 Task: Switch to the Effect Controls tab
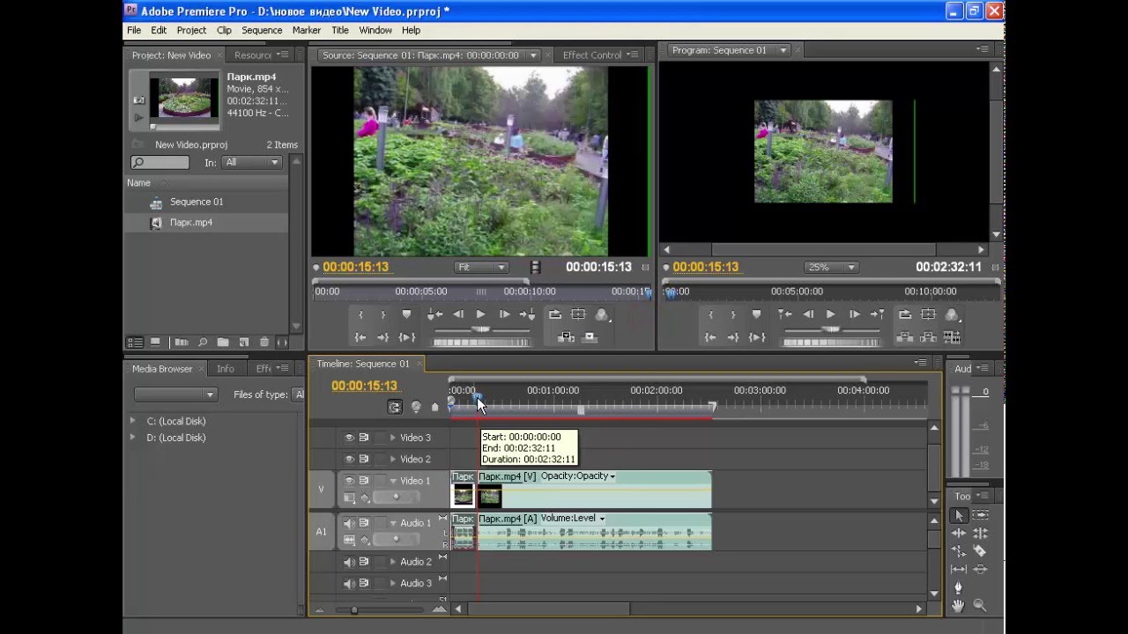tap(592, 55)
